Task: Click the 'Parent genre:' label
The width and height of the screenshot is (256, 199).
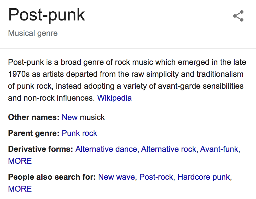Action: pyautogui.click(x=34, y=133)
